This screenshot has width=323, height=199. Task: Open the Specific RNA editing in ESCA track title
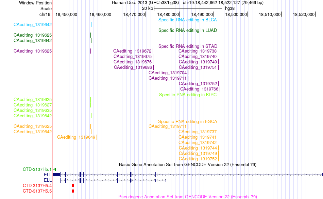187,121
